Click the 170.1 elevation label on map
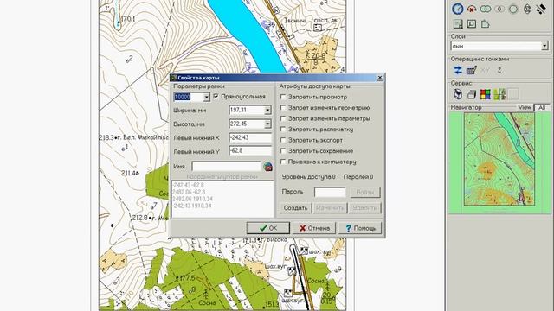554x311 pixels. 127,19
